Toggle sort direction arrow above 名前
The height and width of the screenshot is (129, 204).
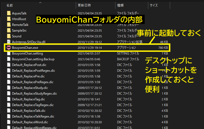(x=40, y=2)
